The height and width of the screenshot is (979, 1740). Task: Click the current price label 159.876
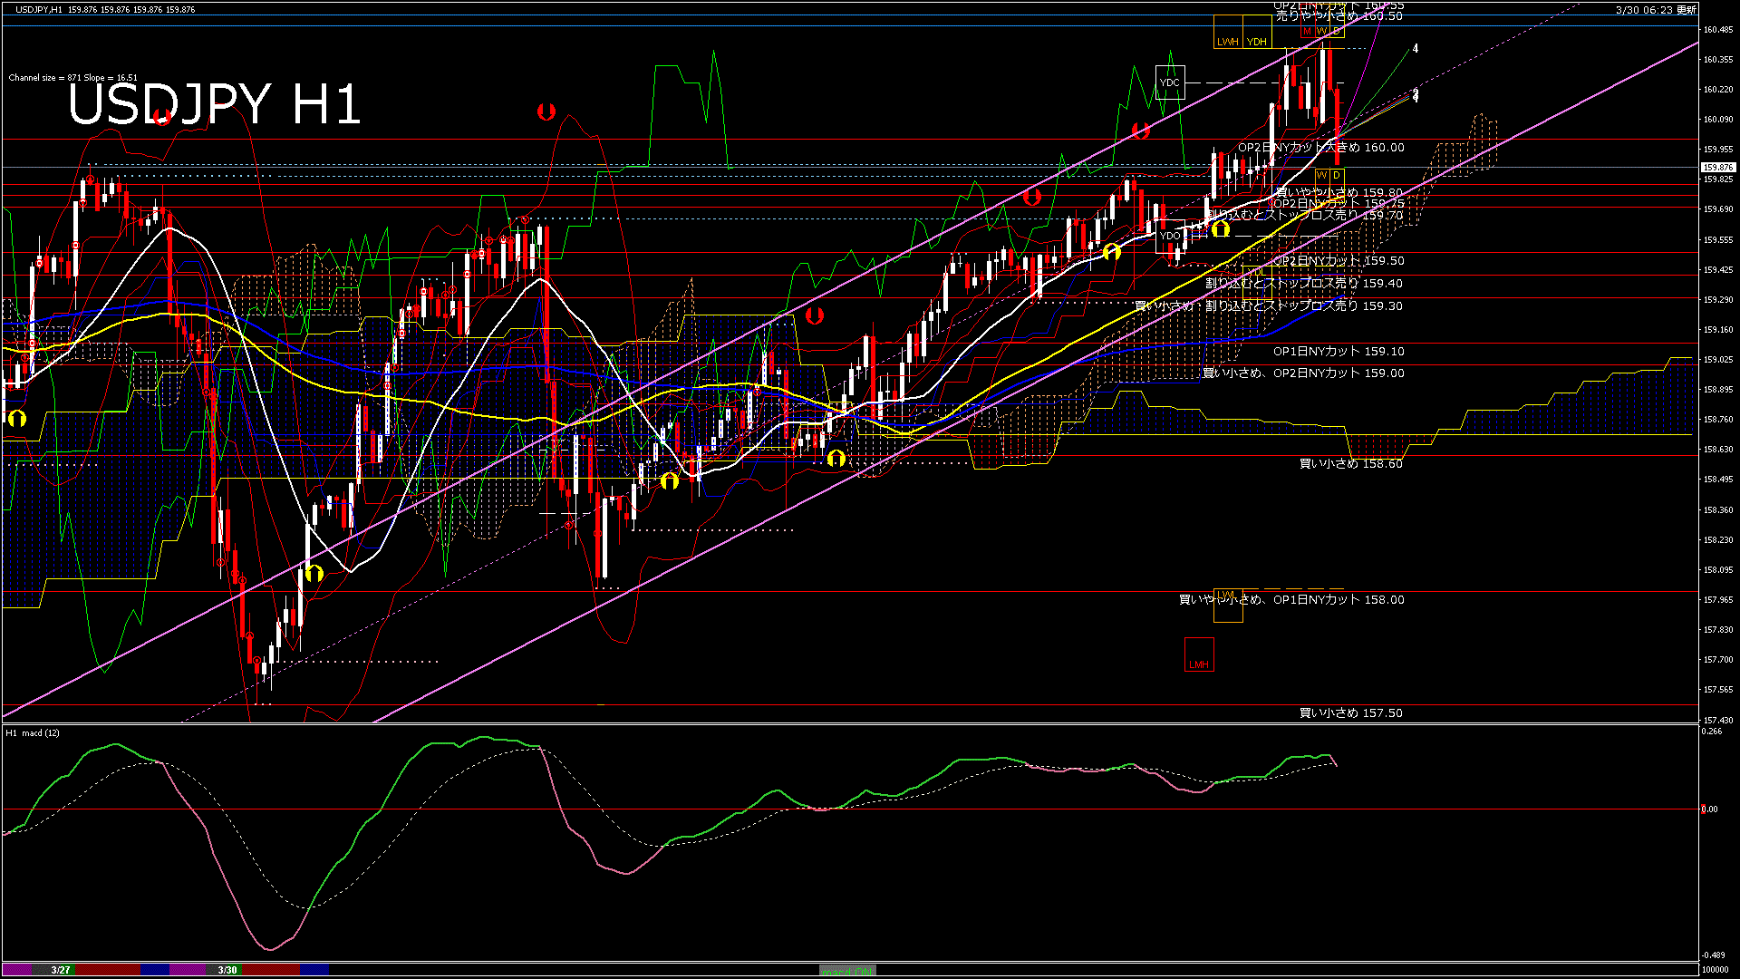[1717, 168]
